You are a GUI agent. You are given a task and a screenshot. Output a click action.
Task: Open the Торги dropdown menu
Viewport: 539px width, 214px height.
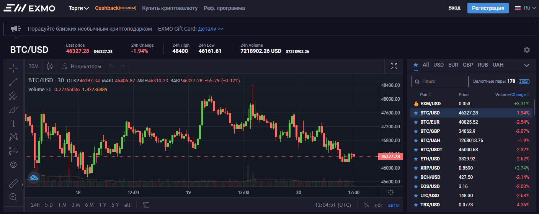[79, 8]
